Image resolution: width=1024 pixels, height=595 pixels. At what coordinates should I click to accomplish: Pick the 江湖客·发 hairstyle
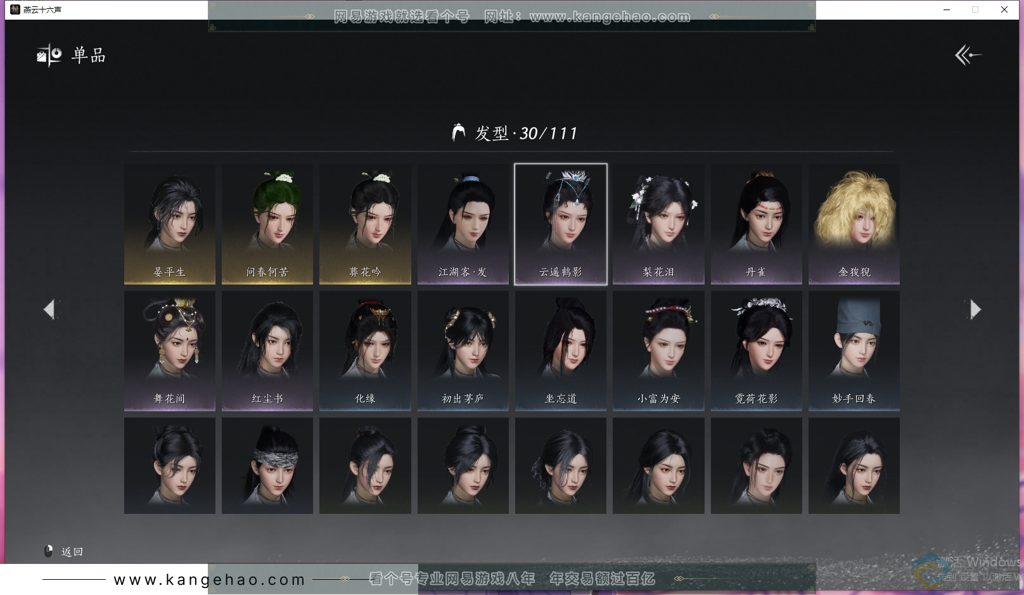463,224
